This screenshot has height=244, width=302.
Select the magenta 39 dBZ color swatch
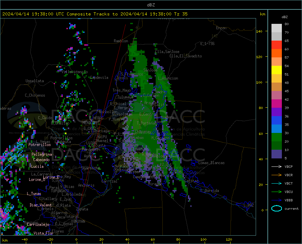tap(276, 104)
